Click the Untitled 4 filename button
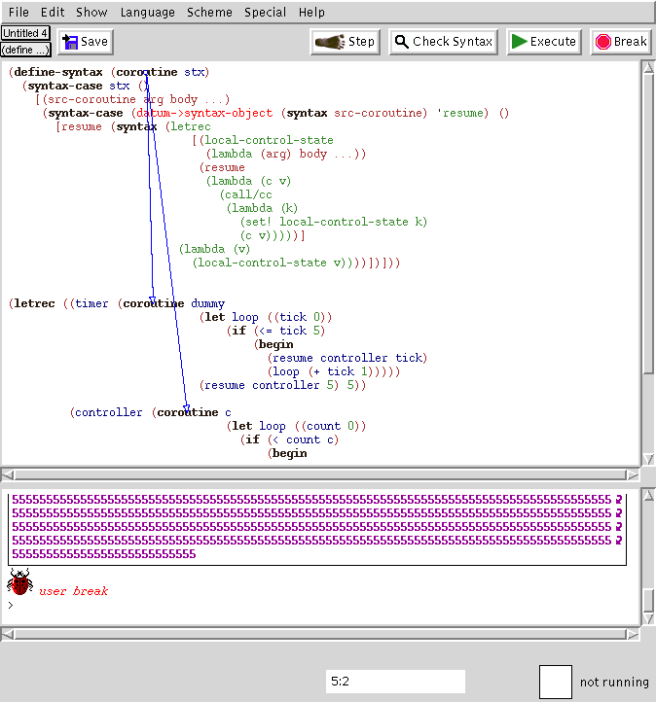The height and width of the screenshot is (702, 656). click(25, 33)
